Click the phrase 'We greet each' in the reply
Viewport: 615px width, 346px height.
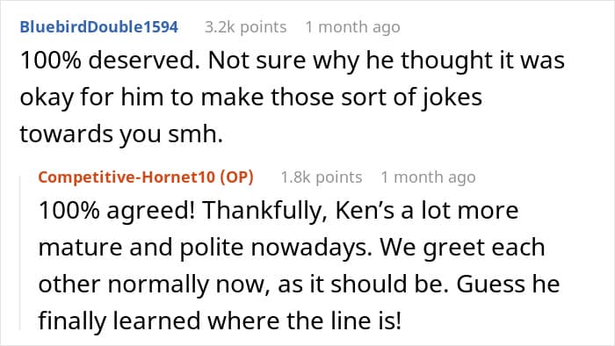463,248
